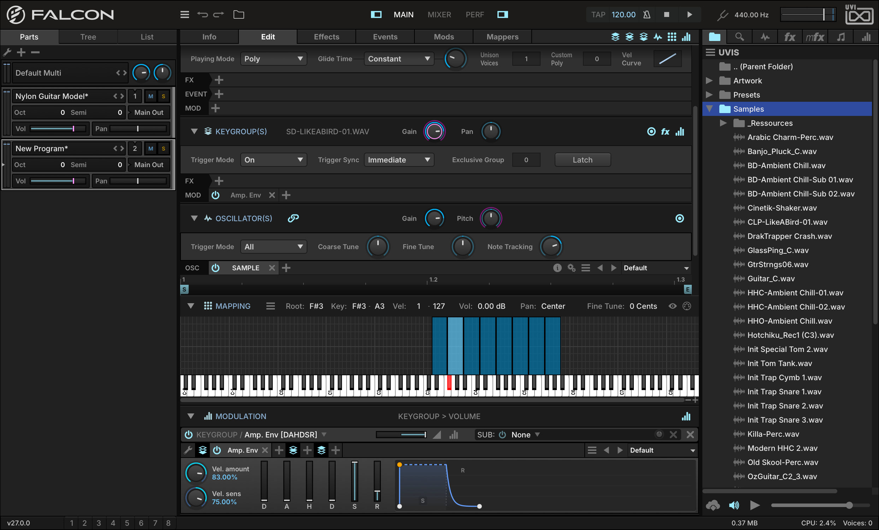Image resolution: width=879 pixels, height=530 pixels.
Task: Stop the transport playback
Action: click(x=666, y=14)
